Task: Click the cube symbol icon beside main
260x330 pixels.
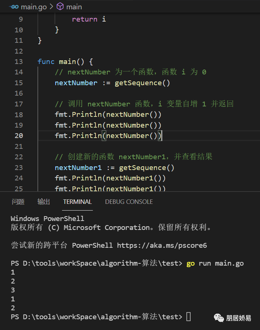Action: coord(60,7)
